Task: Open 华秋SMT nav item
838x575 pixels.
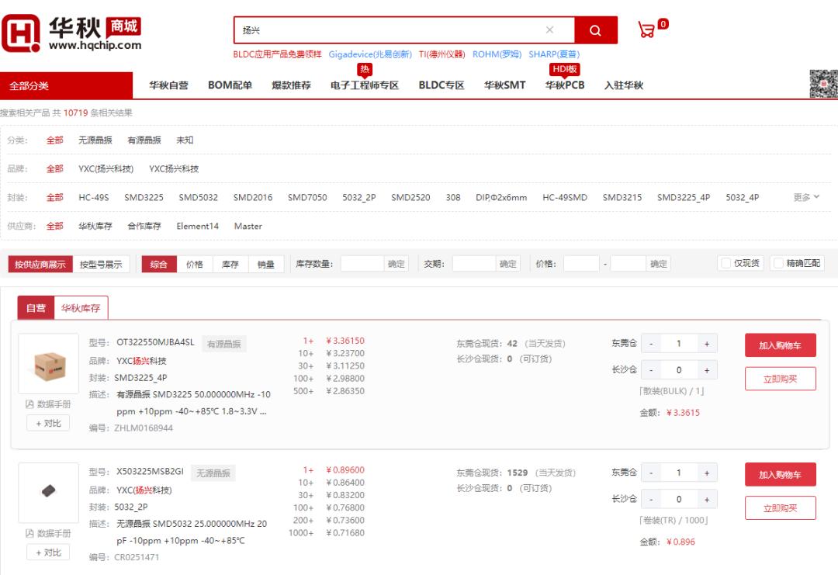Action: point(505,85)
